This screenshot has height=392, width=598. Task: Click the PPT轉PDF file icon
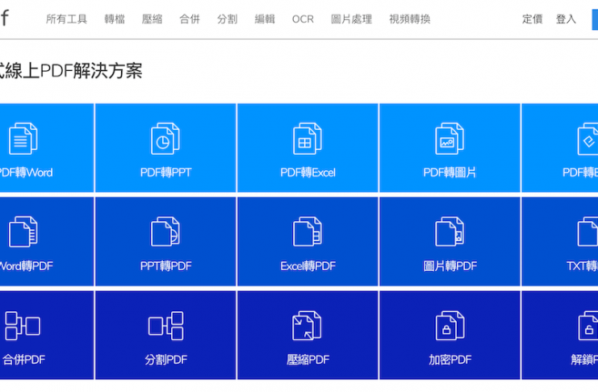click(x=165, y=231)
